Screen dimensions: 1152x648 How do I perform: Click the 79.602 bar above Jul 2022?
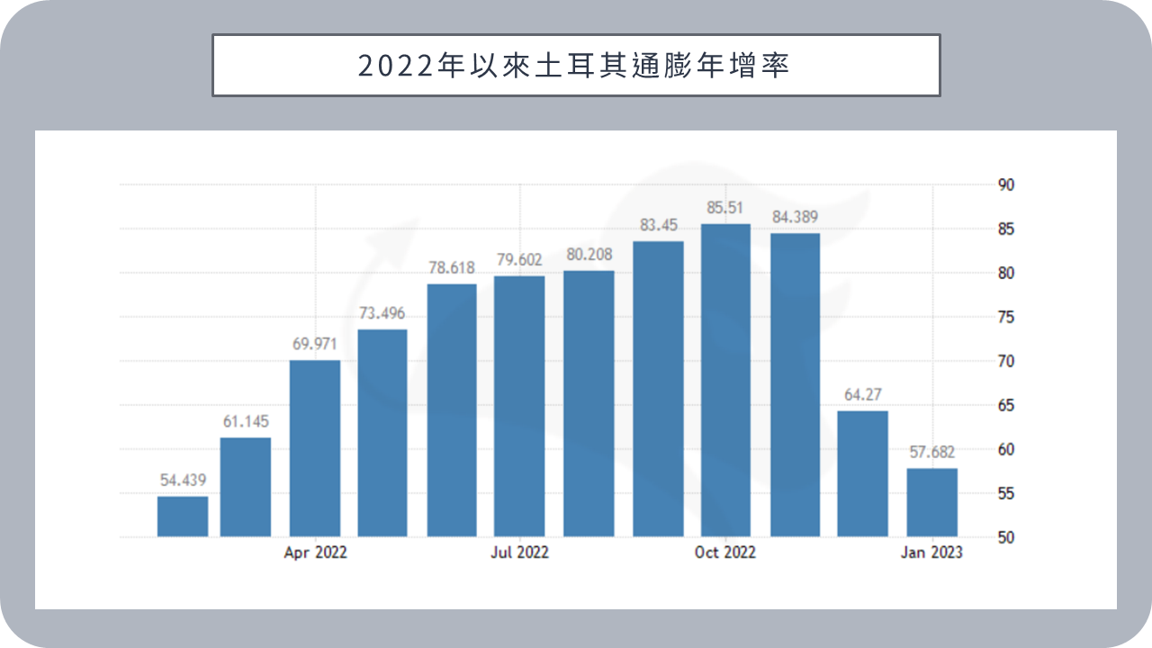coord(519,406)
